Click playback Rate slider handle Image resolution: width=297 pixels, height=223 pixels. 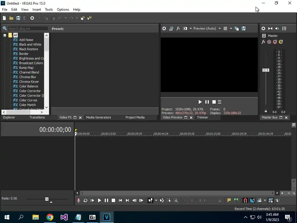pyautogui.click(x=47, y=199)
